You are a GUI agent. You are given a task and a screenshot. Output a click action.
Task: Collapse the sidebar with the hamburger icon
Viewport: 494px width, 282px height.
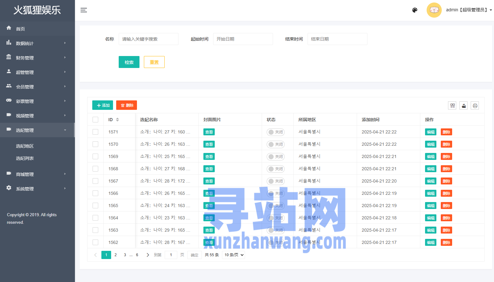tap(84, 10)
